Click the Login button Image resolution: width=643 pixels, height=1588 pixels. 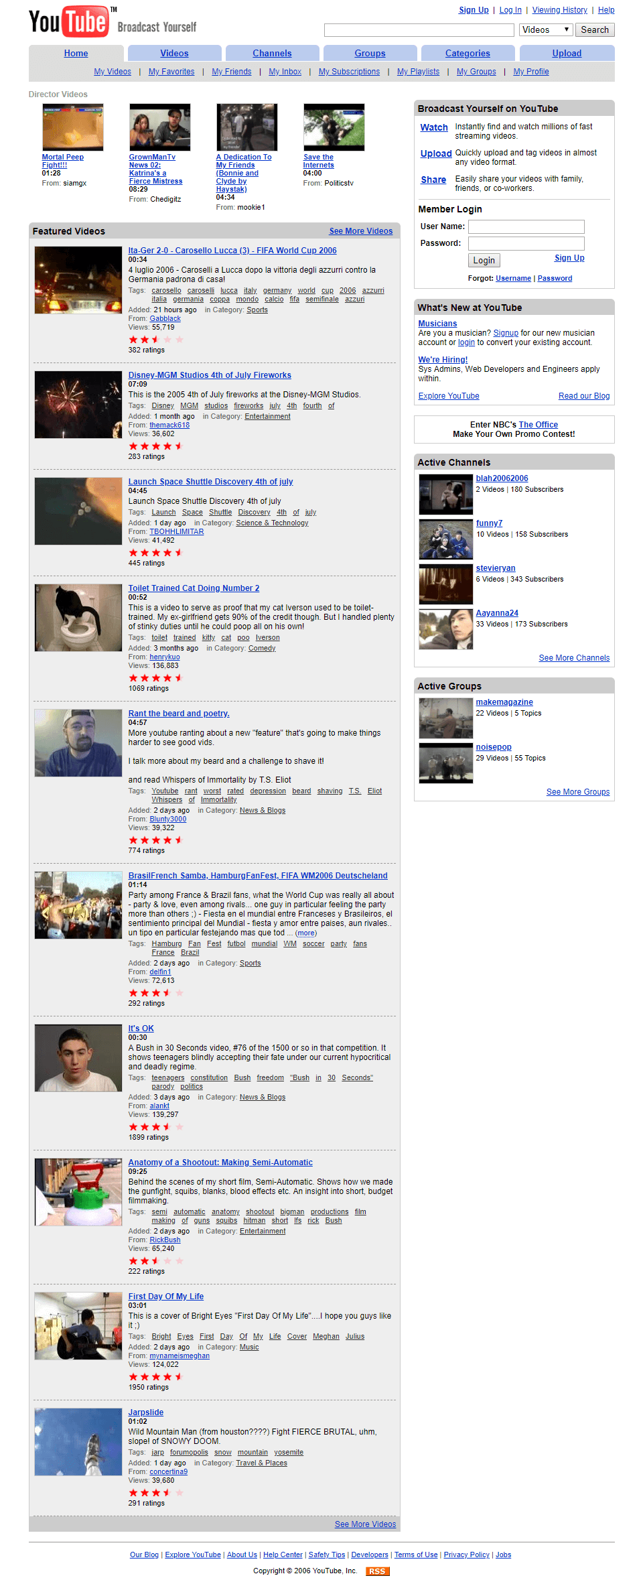pos(484,260)
